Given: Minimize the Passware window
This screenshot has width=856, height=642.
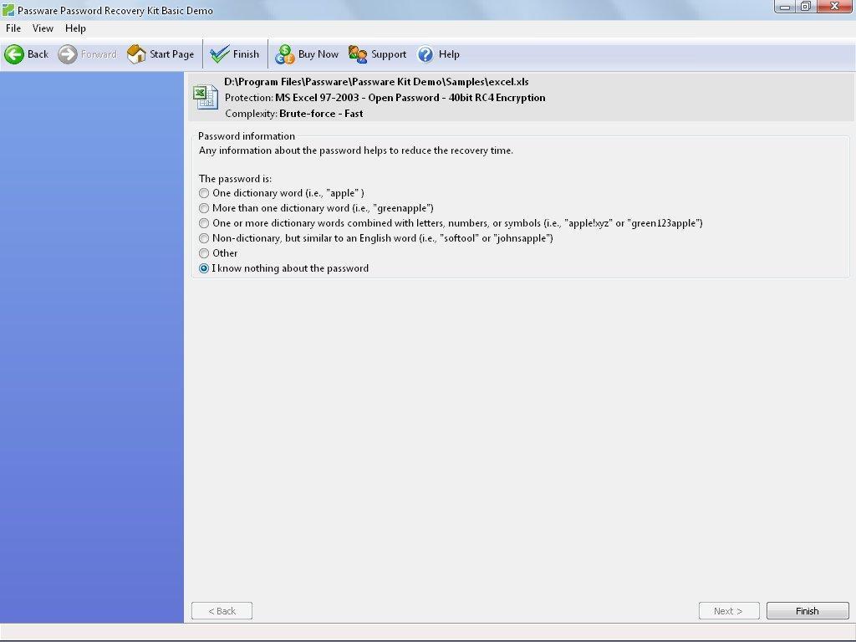Looking at the screenshot, I should tap(784, 7).
